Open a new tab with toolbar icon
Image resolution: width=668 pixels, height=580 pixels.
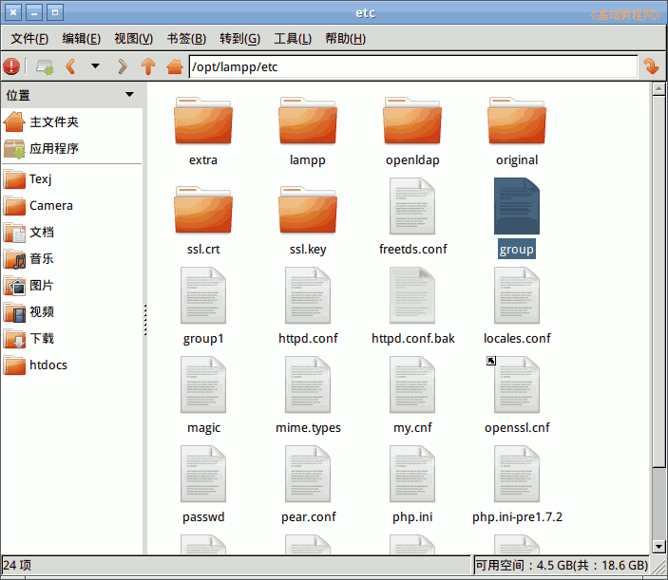coord(45,66)
